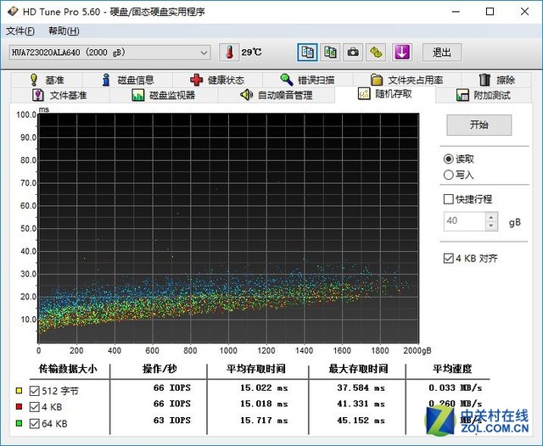Decrease stroke size with down spinner arrow

(491, 226)
